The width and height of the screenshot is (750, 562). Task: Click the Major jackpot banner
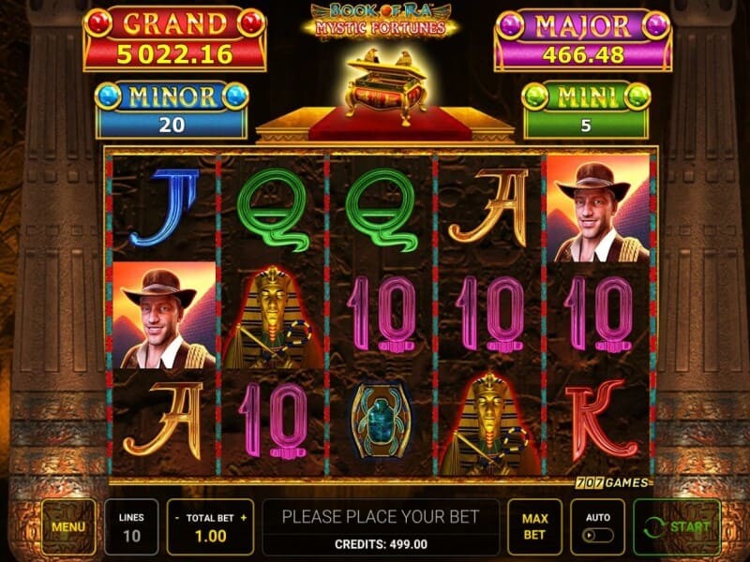pyautogui.click(x=582, y=40)
